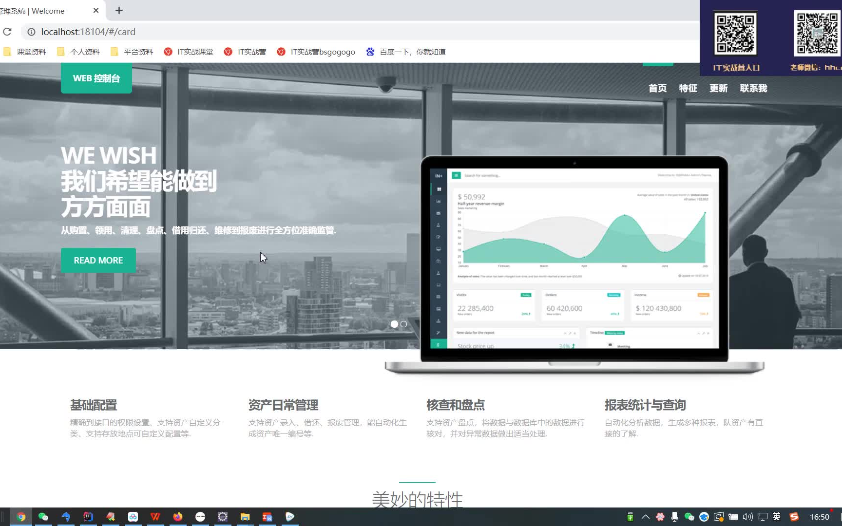Open the IT实战营bsgogogo bookmark
Viewport: 842px width, 526px height.
tap(316, 52)
